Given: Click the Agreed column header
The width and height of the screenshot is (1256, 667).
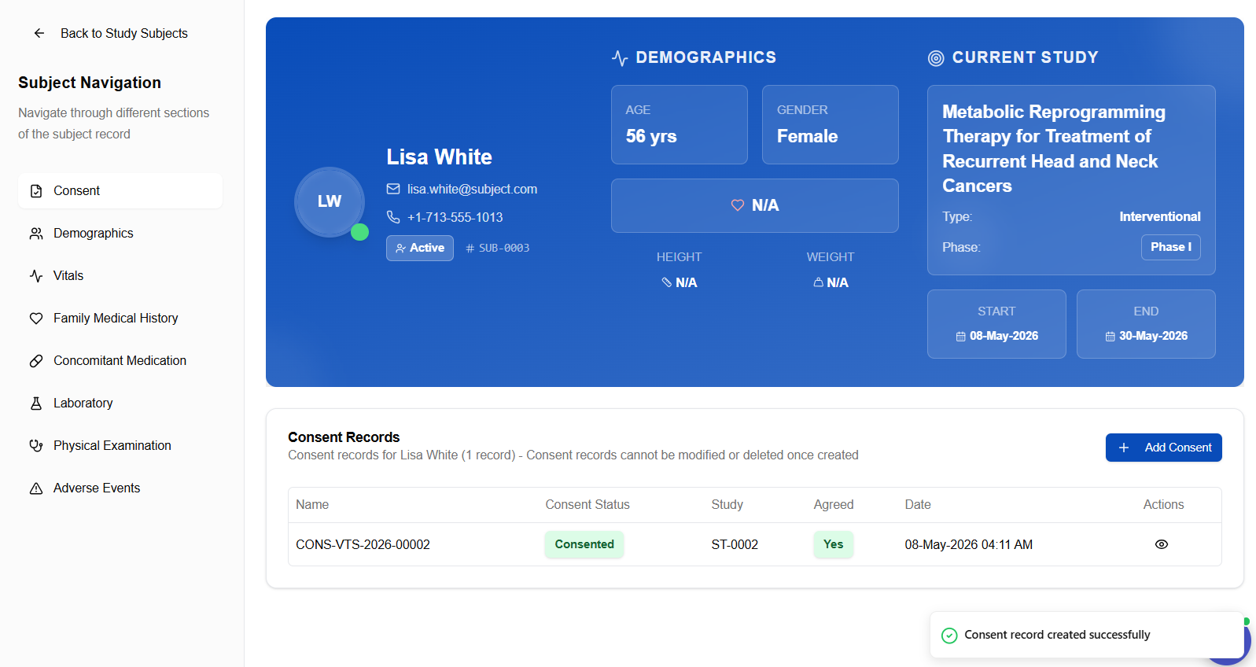Looking at the screenshot, I should pyautogui.click(x=834, y=505).
